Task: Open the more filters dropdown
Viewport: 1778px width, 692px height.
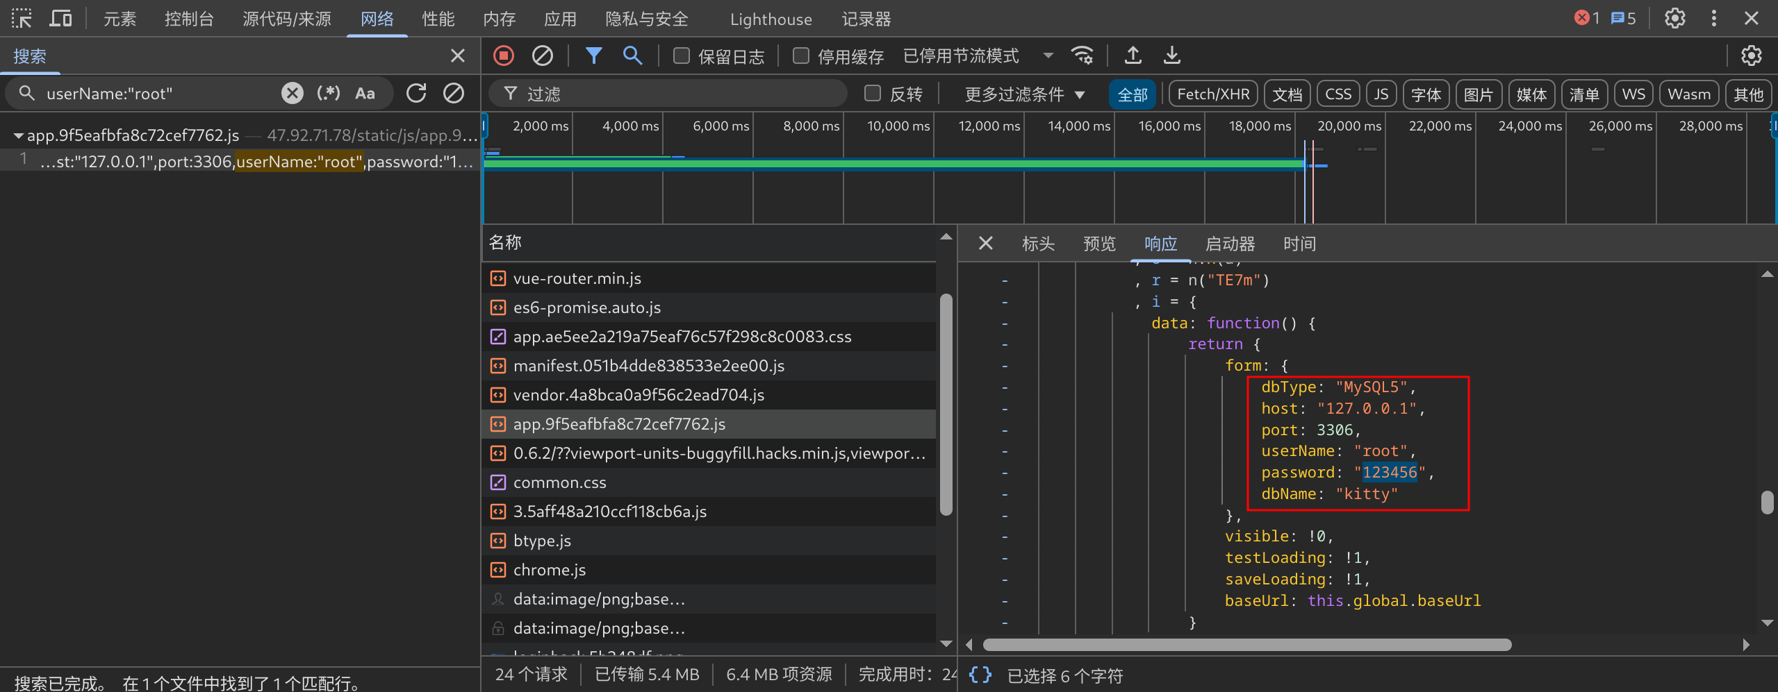Action: click(x=1025, y=94)
